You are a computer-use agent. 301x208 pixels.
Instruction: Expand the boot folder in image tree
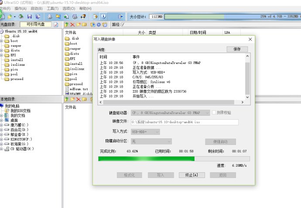pos(1,41)
